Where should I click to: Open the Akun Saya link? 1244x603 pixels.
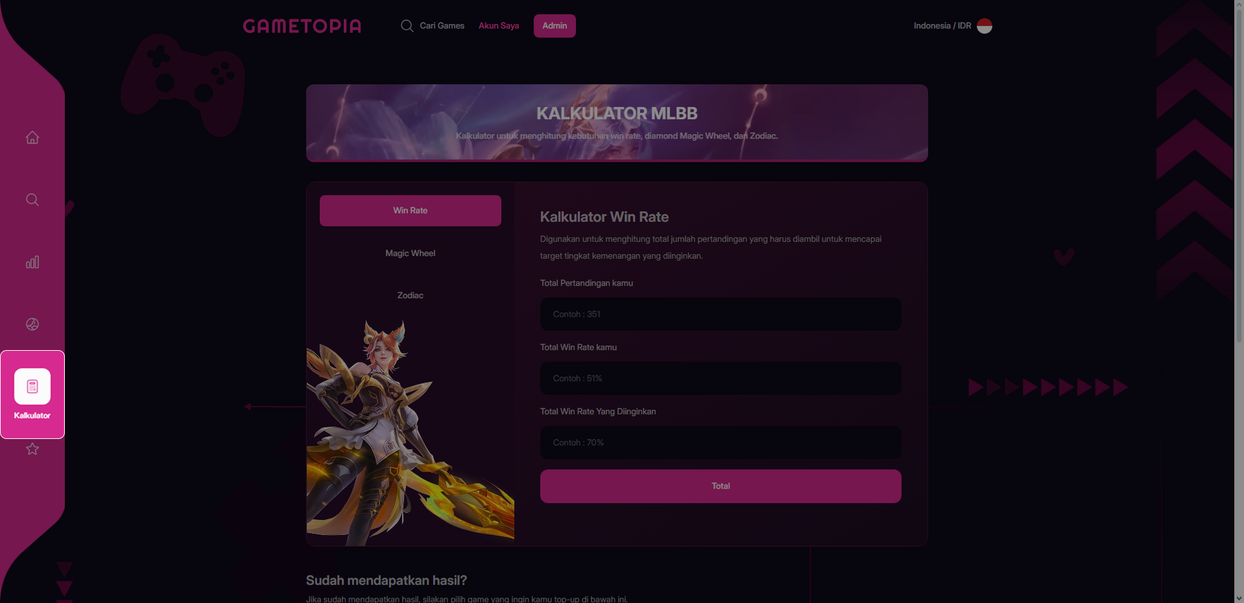[499, 26]
